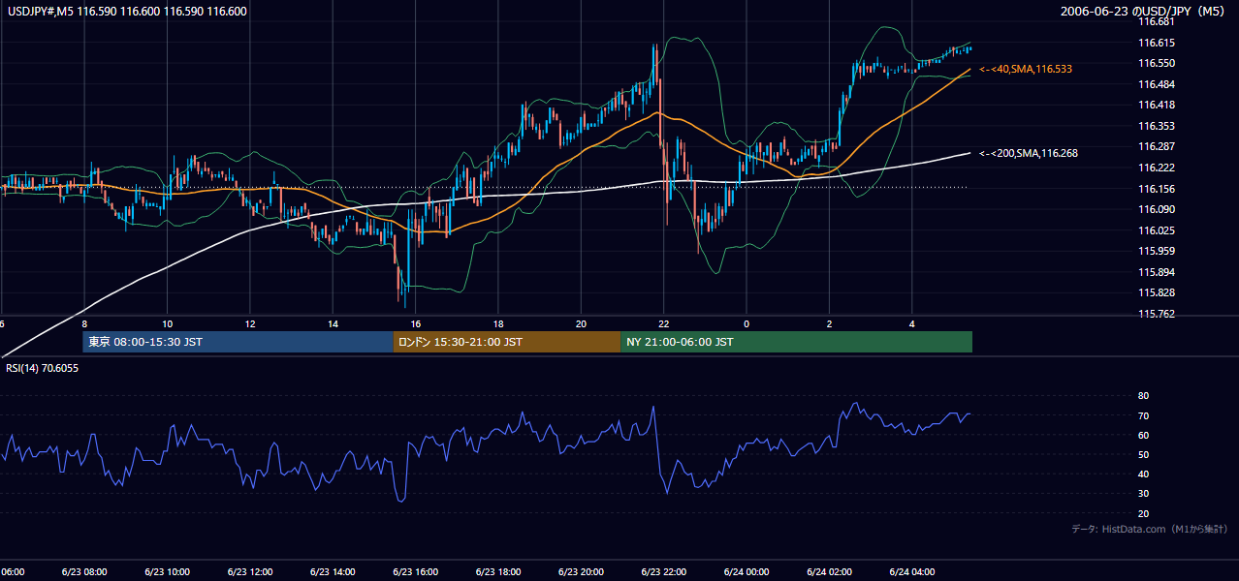1239x581 pixels.
Task: Click the 6/23 14:00 time axis label
Action: [x=333, y=572]
